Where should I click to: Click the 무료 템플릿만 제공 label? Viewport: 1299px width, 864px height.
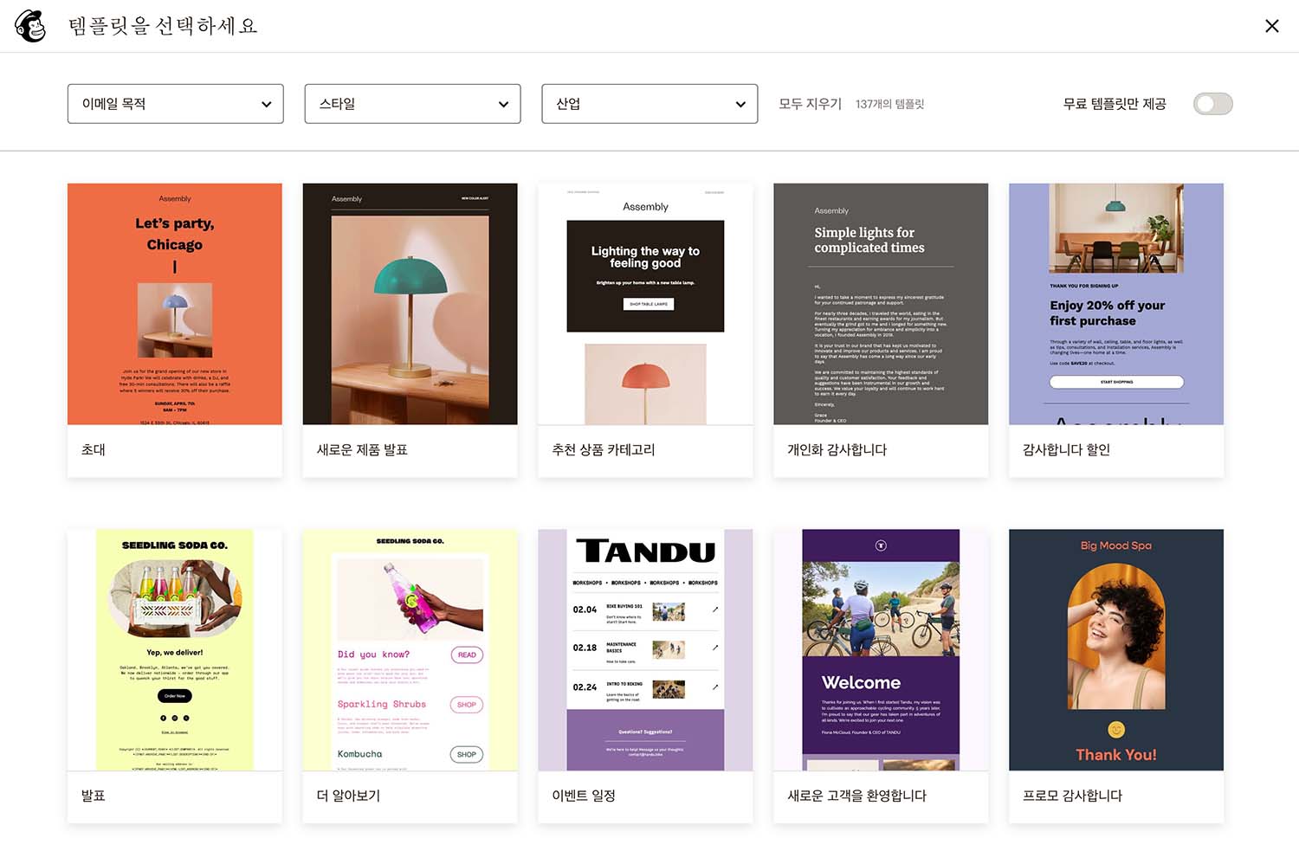coord(1115,104)
